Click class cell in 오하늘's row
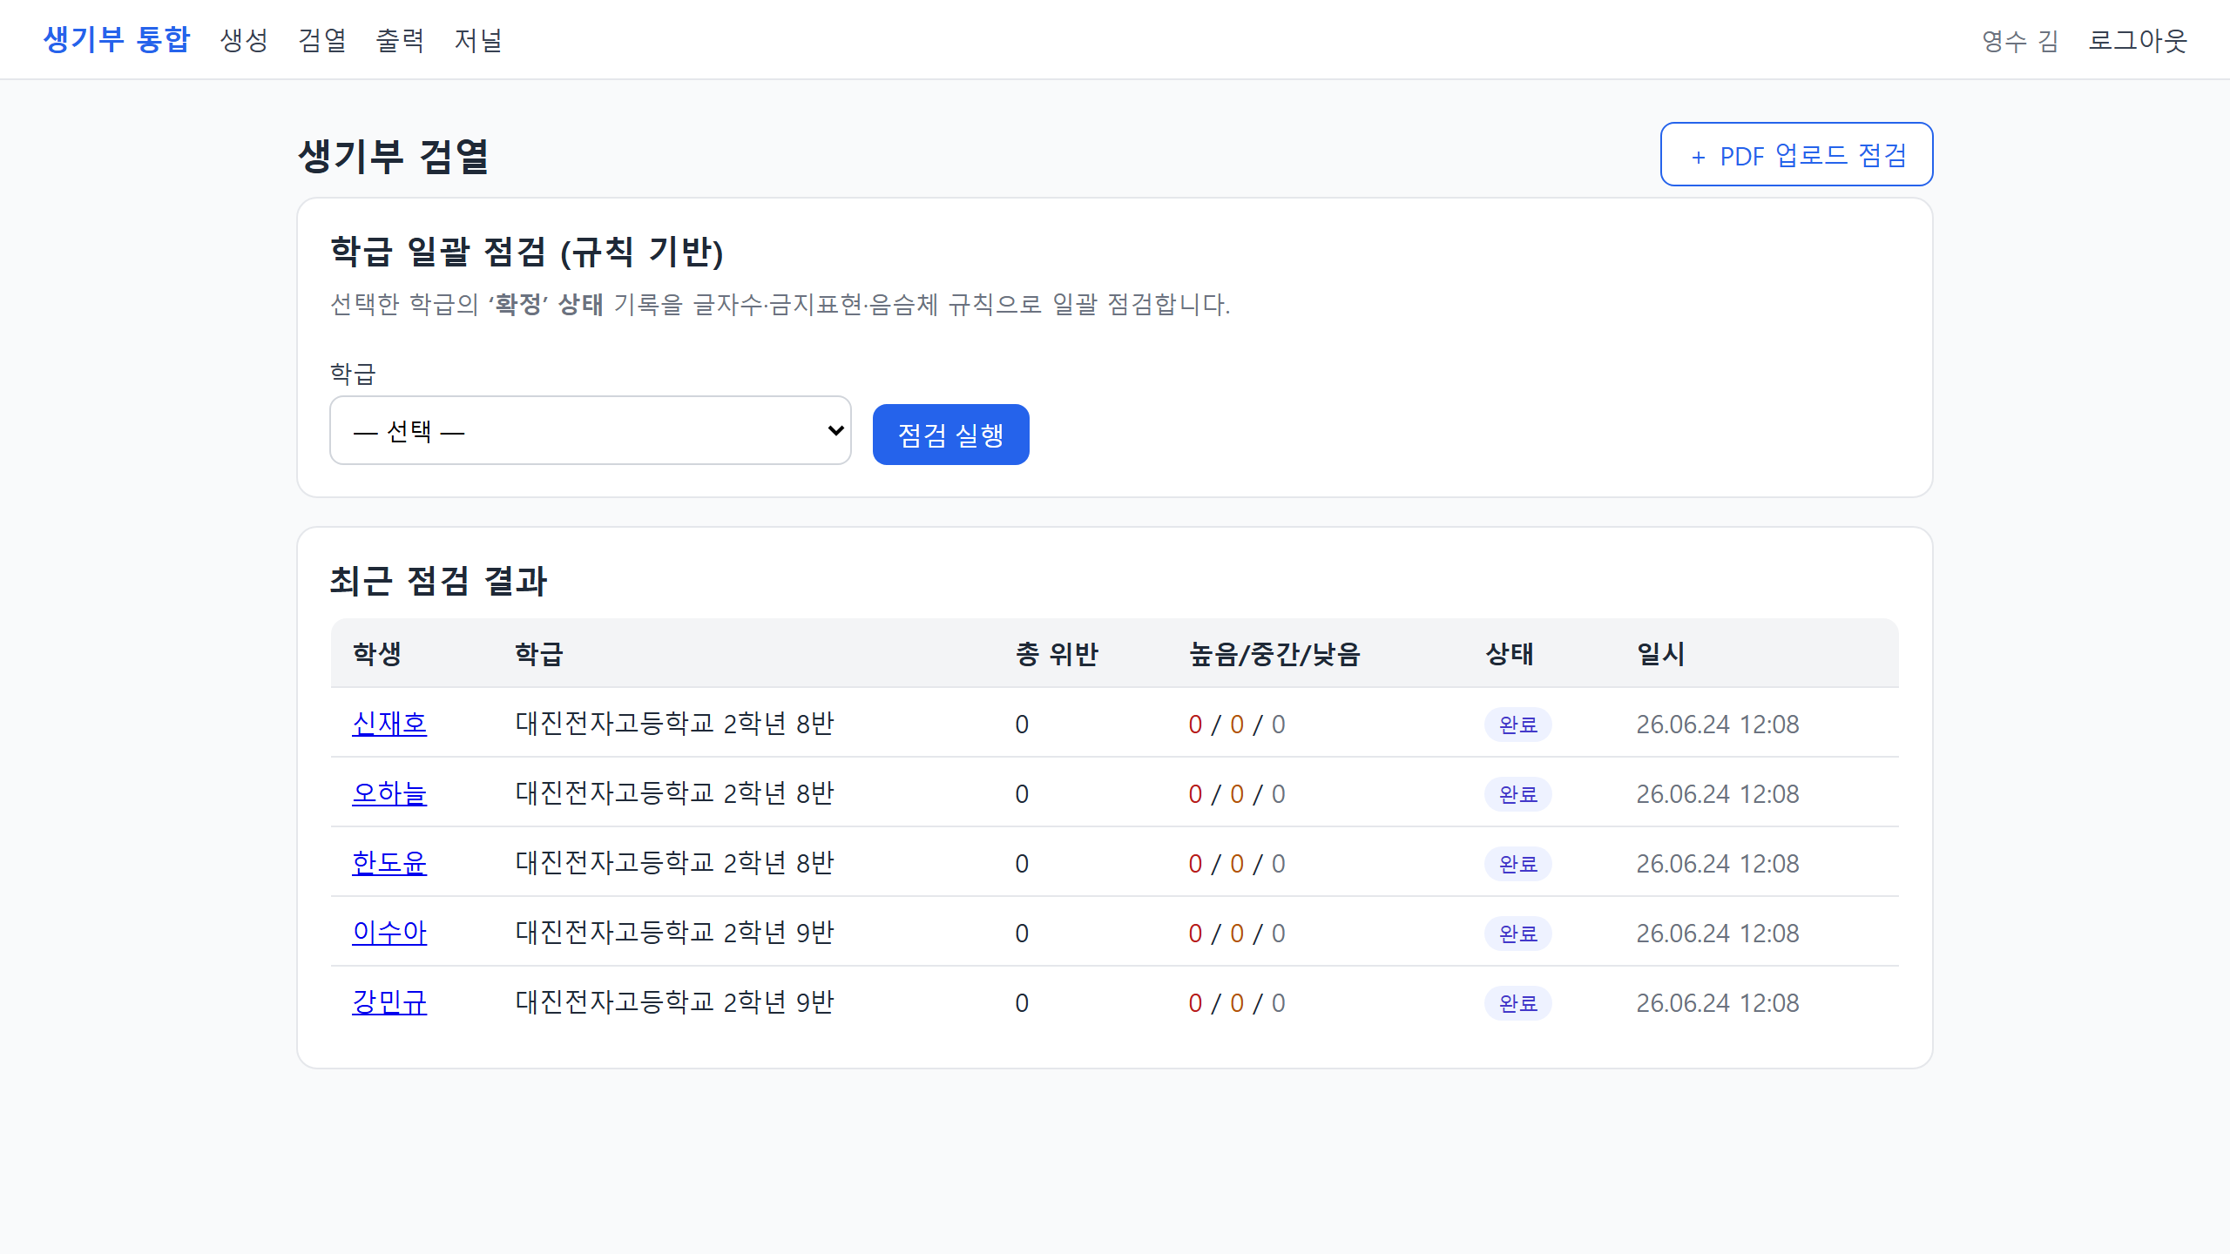The width and height of the screenshot is (2230, 1254). coord(674,792)
